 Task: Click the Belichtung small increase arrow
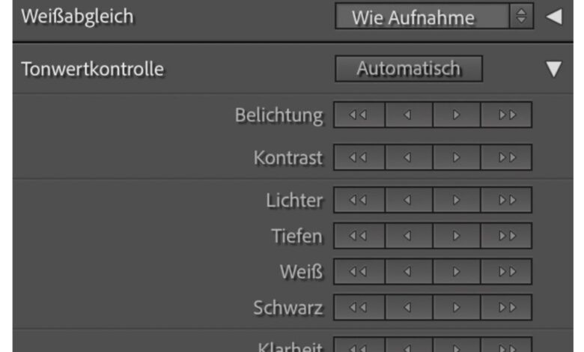[457, 115]
